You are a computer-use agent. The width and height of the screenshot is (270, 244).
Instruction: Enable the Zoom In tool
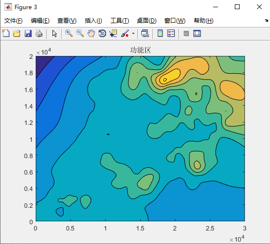69,33
